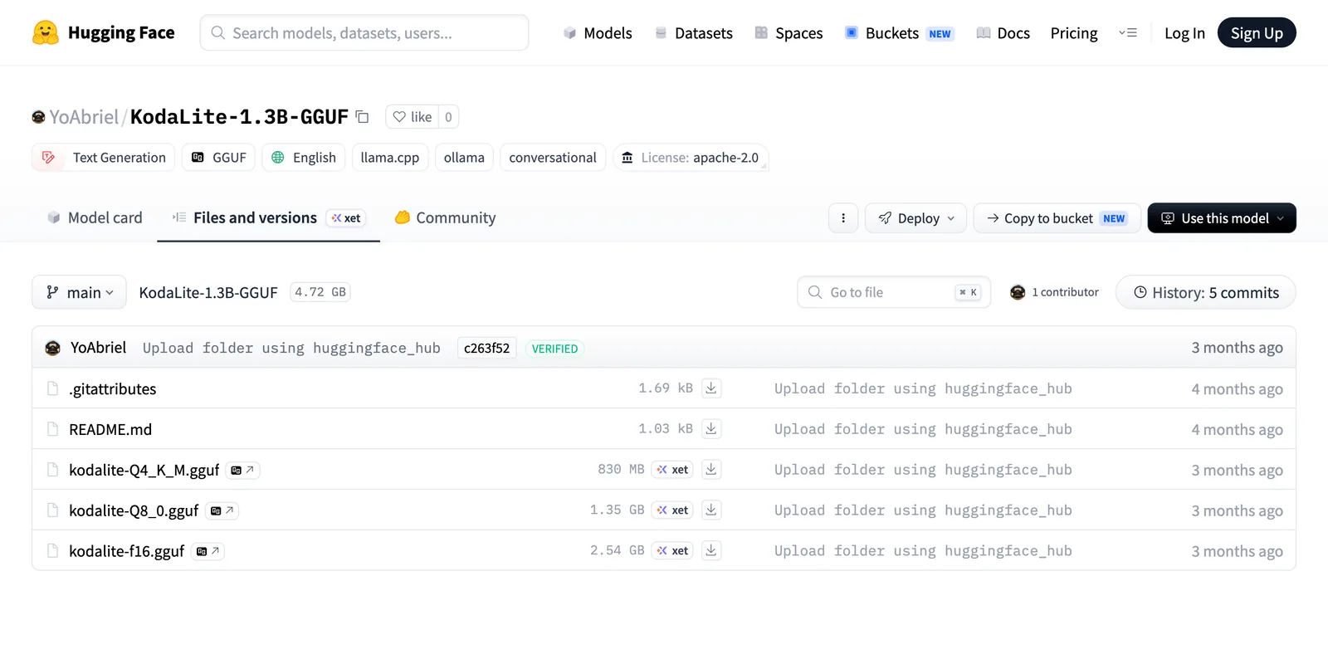Focus the Search models, datasets, users field
Viewport: 1328px width, 659px height.
[x=364, y=33]
